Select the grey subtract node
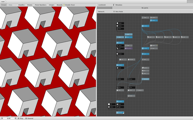The height and width of the screenshot is (120, 193). tap(145, 68)
